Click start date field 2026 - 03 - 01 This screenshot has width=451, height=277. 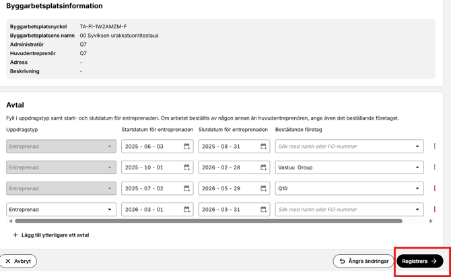157,210
